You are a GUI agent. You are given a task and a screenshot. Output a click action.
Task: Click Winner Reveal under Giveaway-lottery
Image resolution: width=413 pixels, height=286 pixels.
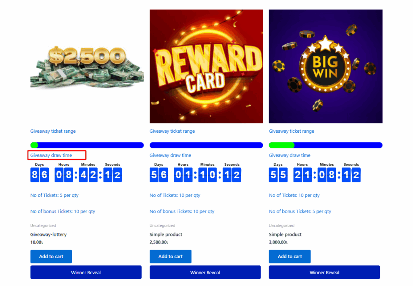[86, 272]
